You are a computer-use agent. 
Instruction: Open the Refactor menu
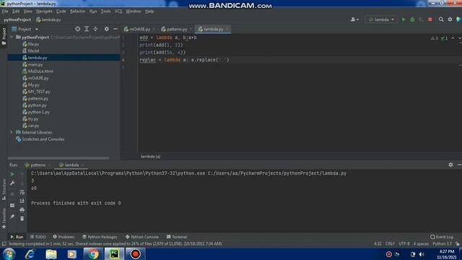(x=77, y=12)
